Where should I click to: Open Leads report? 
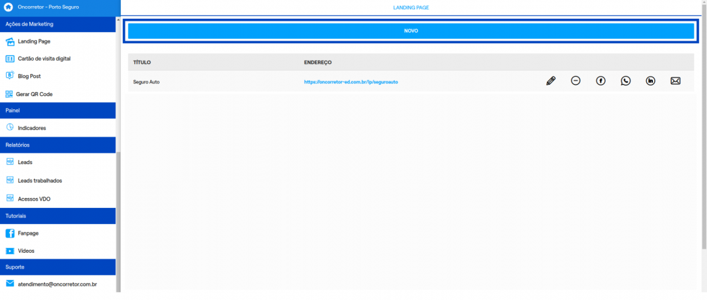click(25, 162)
